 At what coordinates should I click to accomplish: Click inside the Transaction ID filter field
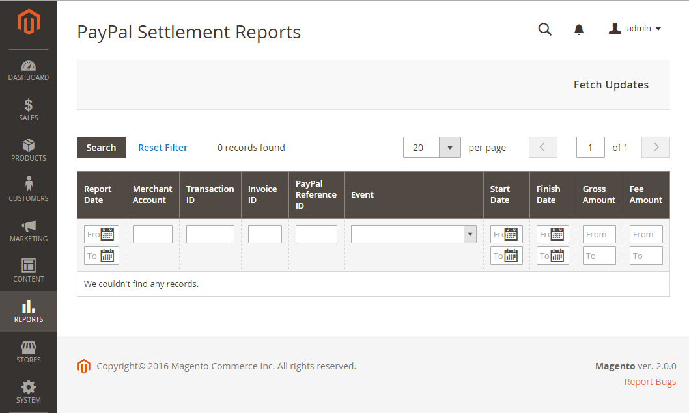[210, 233]
